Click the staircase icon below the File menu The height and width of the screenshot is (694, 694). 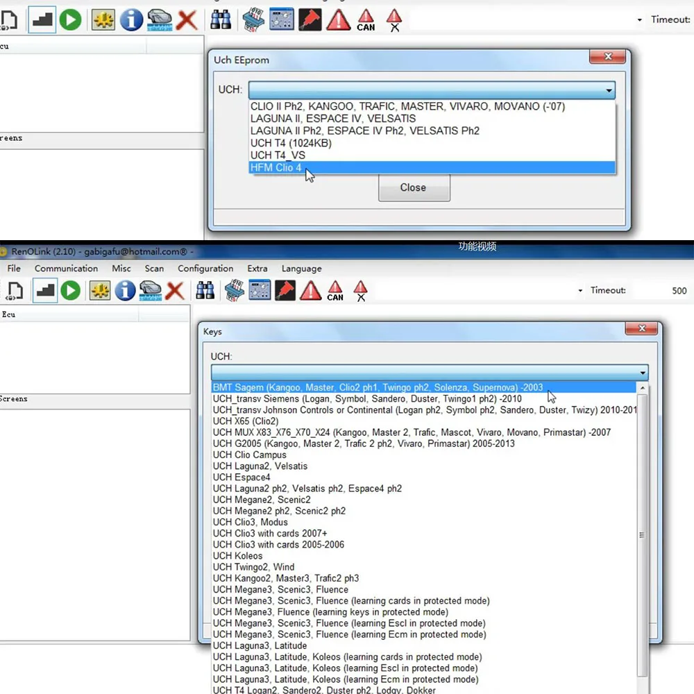click(45, 290)
